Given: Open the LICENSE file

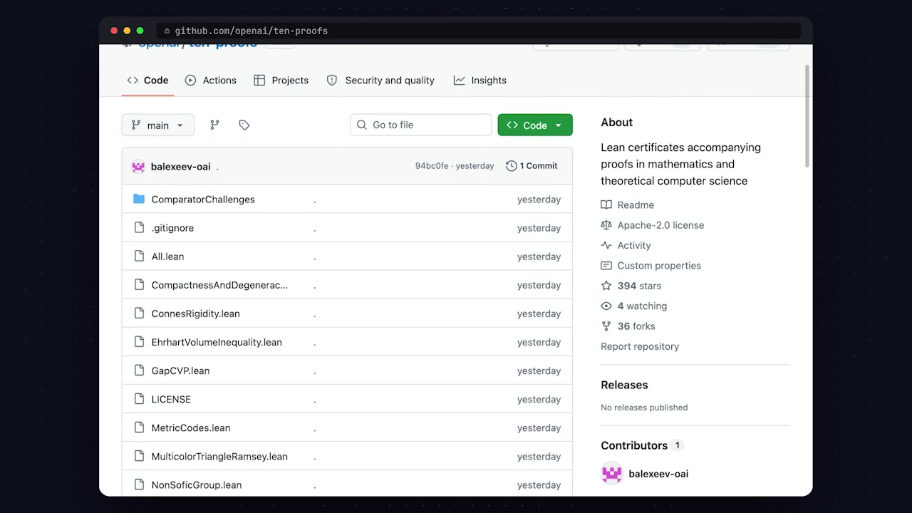Looking at the screenshot, I should pyautogui.click(x=171, y=399).
